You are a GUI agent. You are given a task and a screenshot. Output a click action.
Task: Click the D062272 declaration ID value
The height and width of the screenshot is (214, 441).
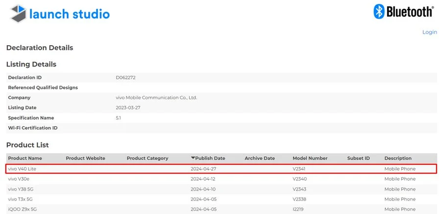pos(126,77)
